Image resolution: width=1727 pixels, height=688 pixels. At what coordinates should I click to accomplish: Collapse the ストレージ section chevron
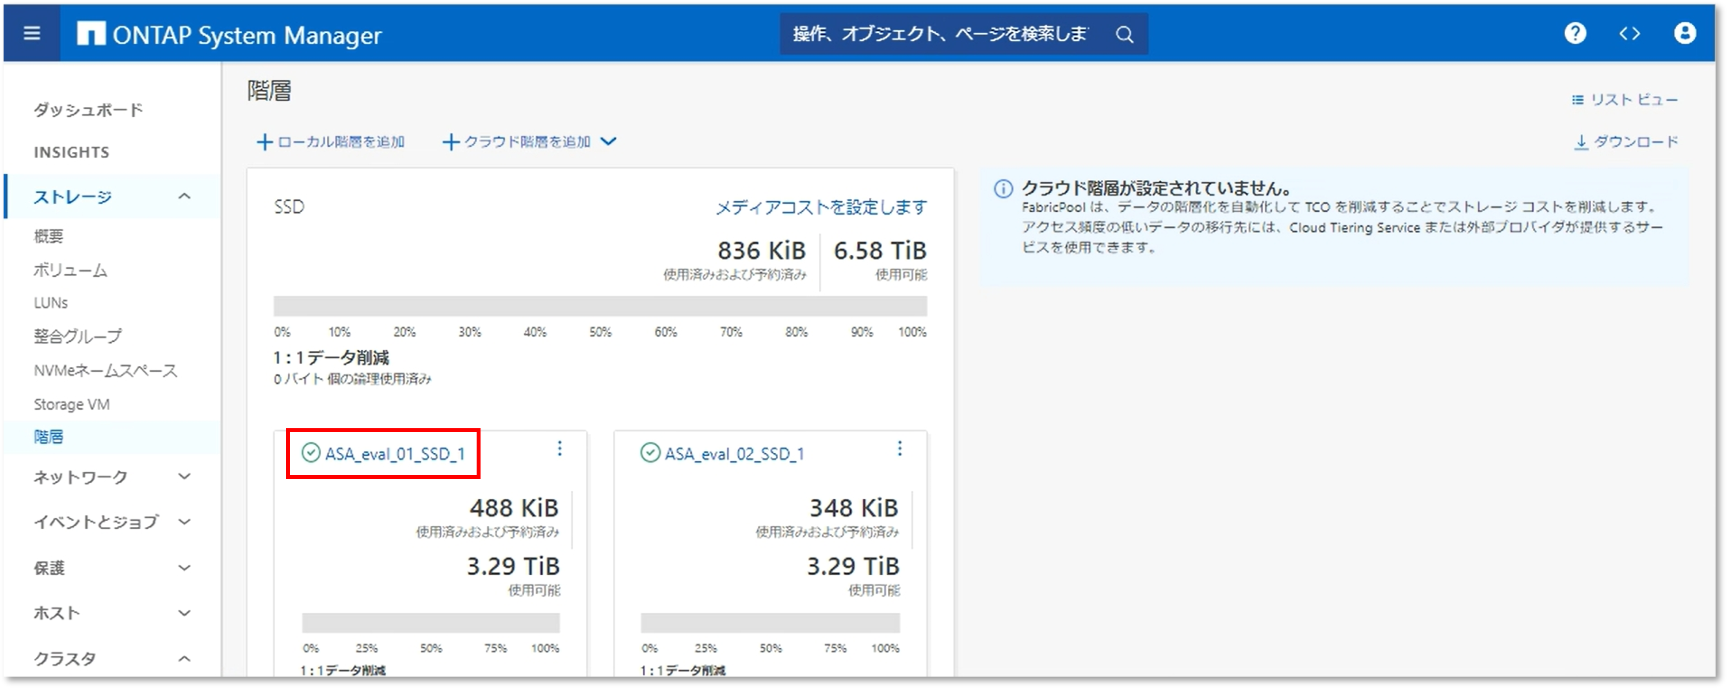point(184,196)
